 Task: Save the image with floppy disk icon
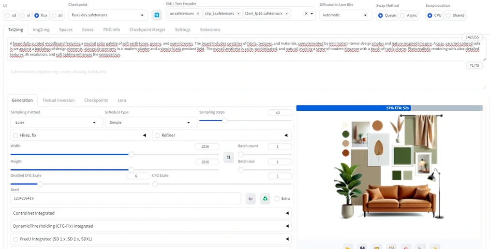(x=362, y=247)
